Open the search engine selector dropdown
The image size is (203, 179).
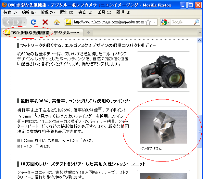[165, 22]
